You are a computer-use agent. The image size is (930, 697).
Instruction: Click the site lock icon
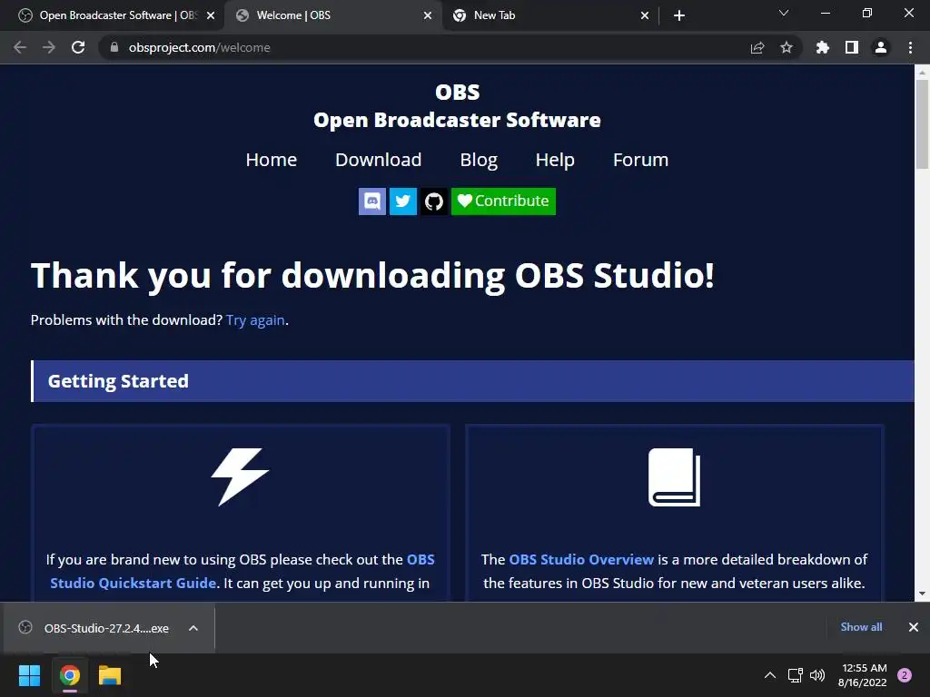(x=114, y=47)
